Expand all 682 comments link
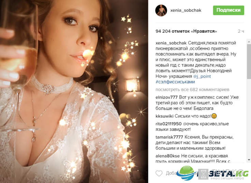The width and height of the screenshot is (251, 183). [192, 90]
